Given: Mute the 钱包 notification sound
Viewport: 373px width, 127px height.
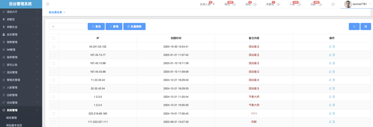Looking at the screenshot, I should tap(234, 4).
